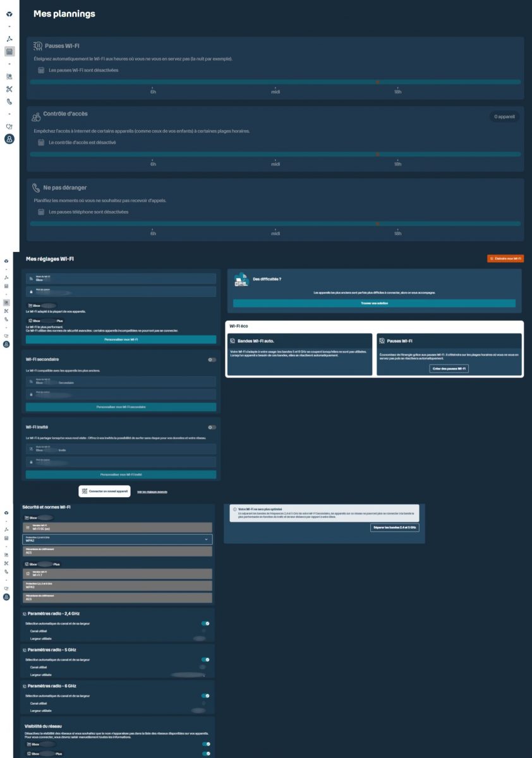The image size is (532, 758).
Task: Click the 'Des difficultés ?' devices illustration
Action: point(241,280)
